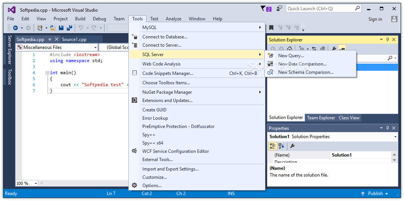The image size is (404, 201).
Task: Select New Data Comparison... menu item
Action: click(310, 64)
